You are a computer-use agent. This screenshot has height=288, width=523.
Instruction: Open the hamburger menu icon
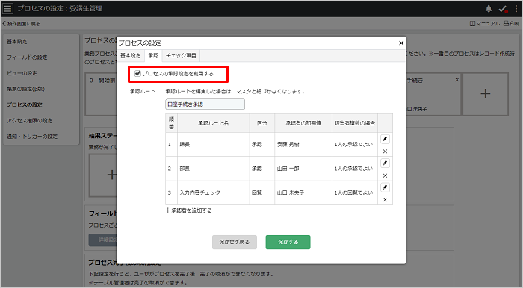tap(7, 8)
